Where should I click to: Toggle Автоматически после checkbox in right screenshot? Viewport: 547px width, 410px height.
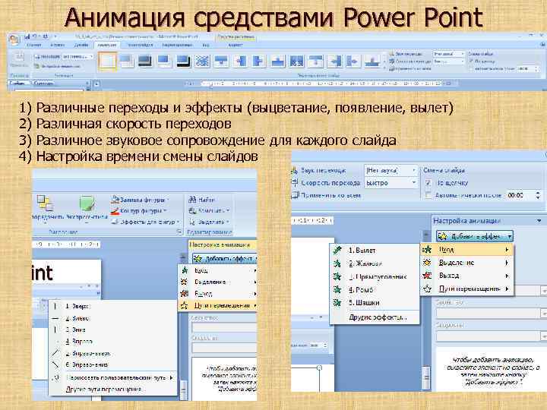pos(428,195)
